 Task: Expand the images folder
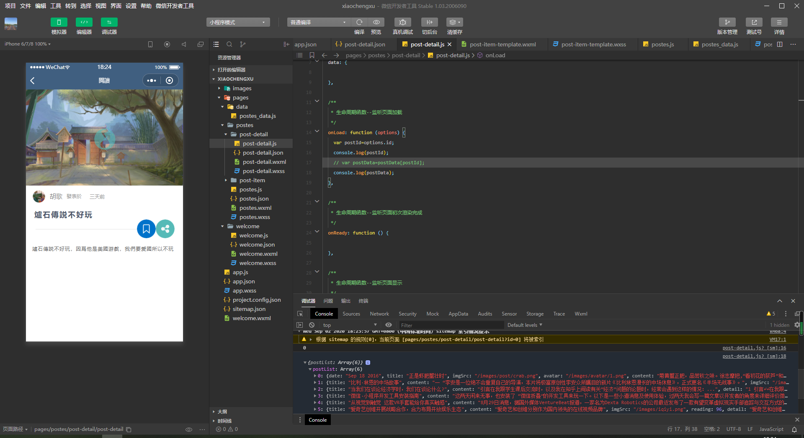(x=219, y=89)
